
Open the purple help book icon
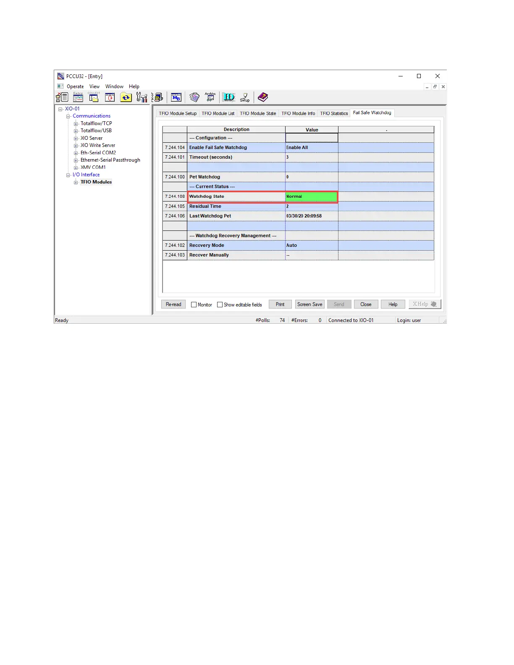(x=263, y=97)
